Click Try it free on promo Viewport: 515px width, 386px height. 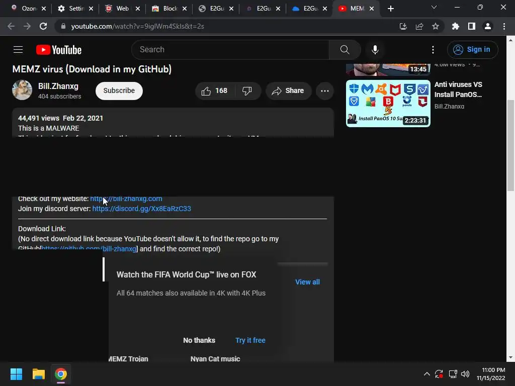(x=250, y=340)
